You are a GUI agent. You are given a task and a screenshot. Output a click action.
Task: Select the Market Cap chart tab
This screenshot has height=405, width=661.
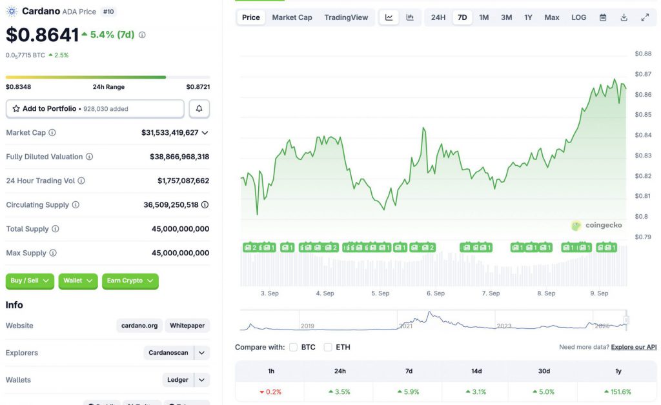tap(292, 17)
